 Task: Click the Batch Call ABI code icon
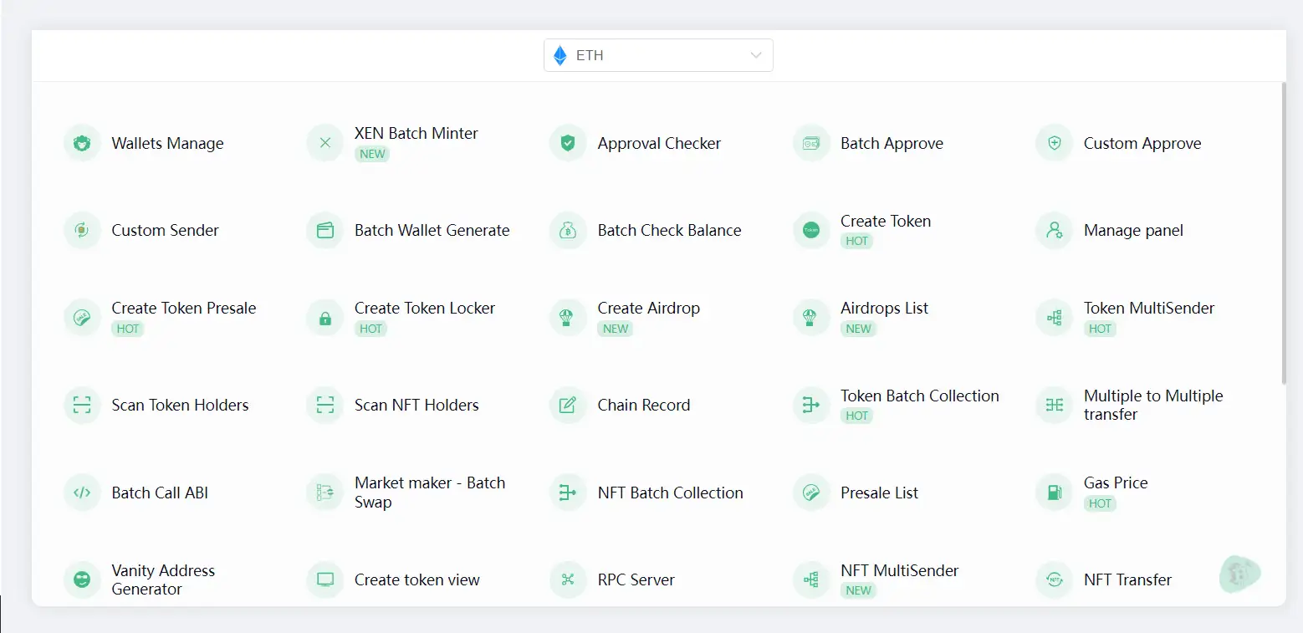[x=82, y=493]
